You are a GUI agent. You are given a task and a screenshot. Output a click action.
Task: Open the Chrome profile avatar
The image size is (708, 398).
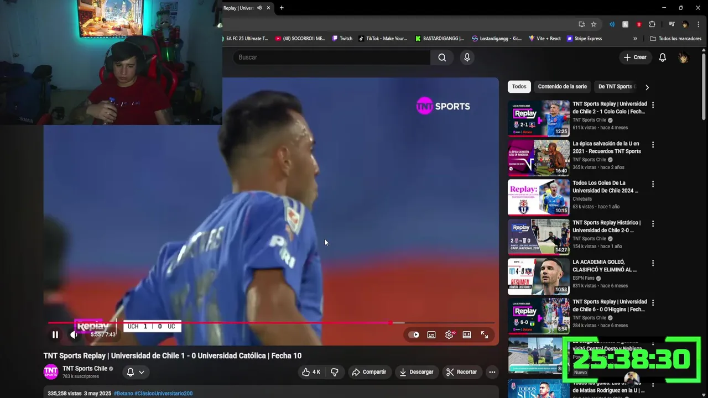685,24
